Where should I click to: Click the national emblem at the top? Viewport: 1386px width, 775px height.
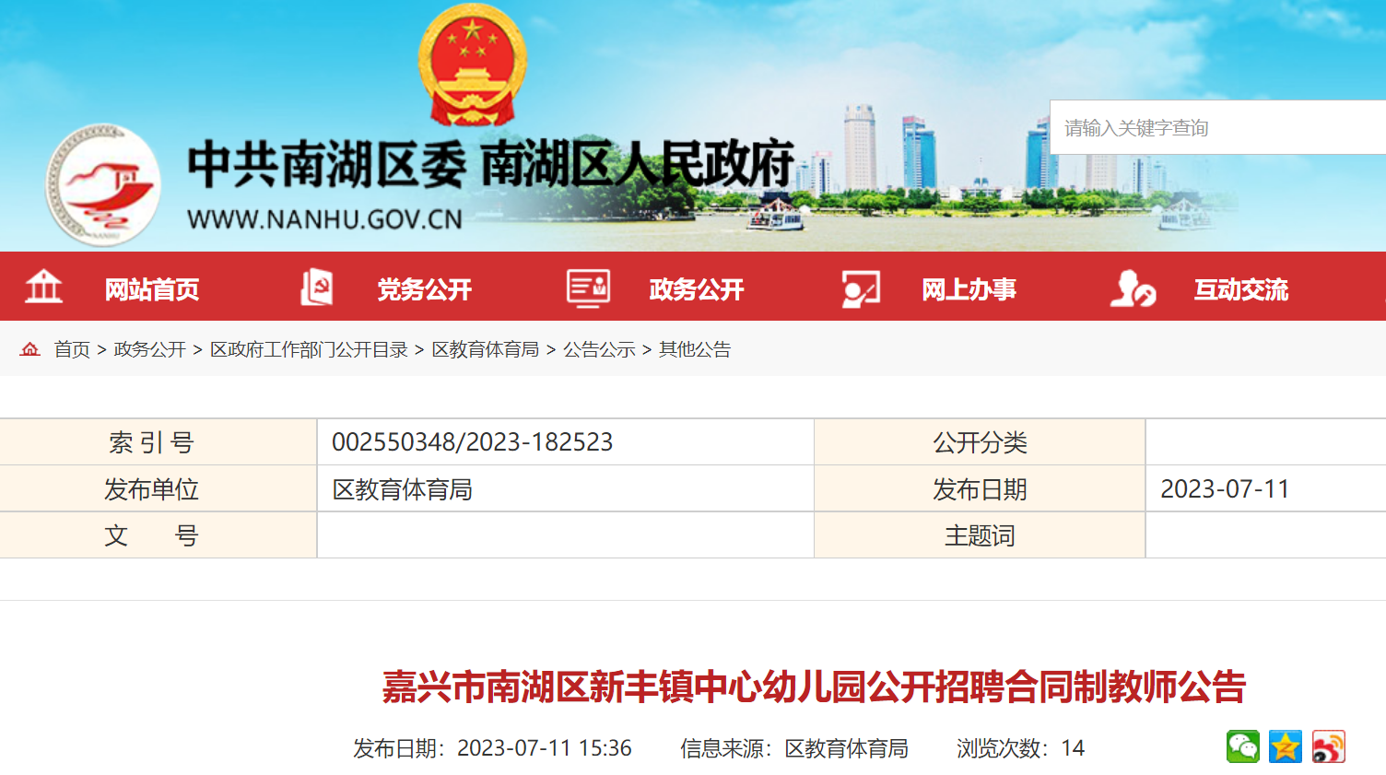(x=472, y=65)
